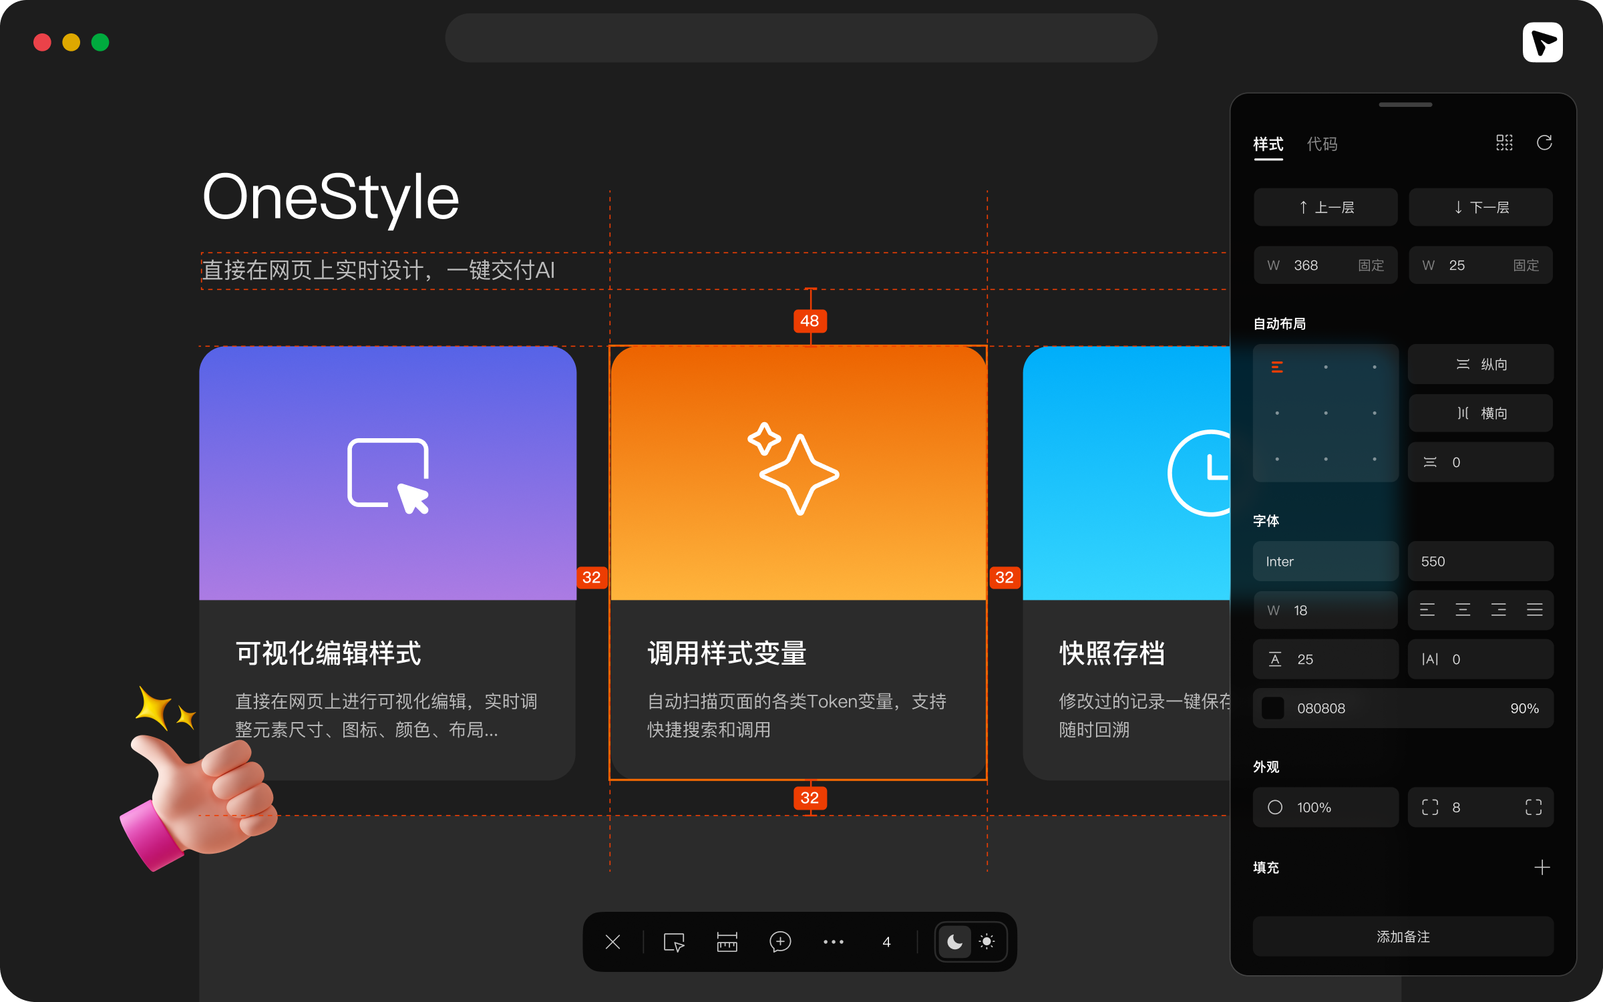Select top-center alignment dot in layout grid

pyautogui.click(x=1326, y=367)
